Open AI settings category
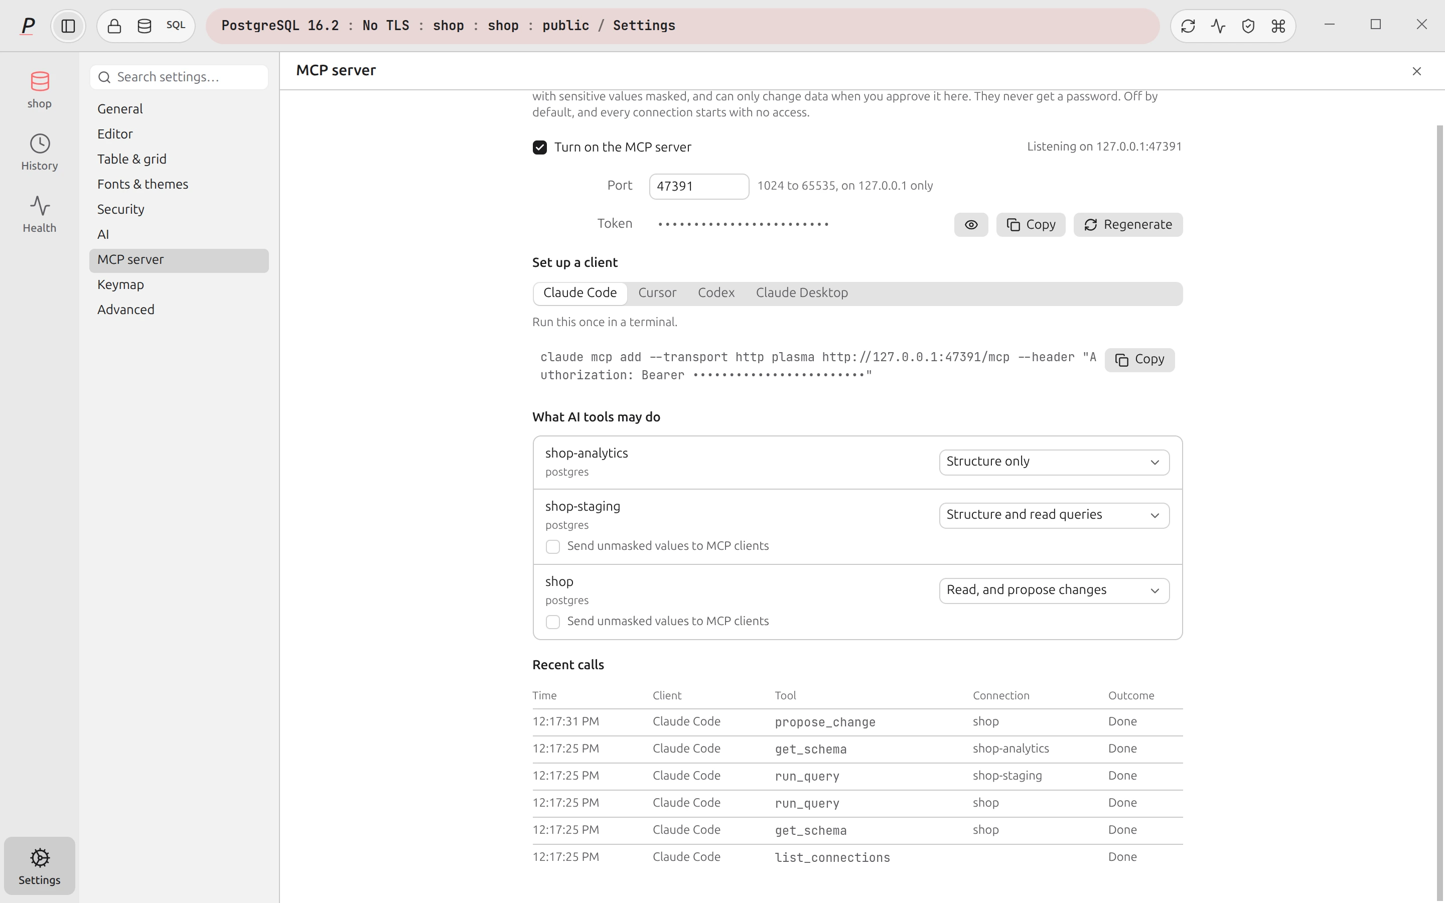The image size is (1445, 903). point(179,235)
